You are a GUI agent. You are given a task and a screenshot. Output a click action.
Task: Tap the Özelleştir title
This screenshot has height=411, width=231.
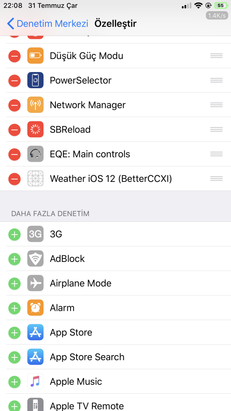coord(115,23)
